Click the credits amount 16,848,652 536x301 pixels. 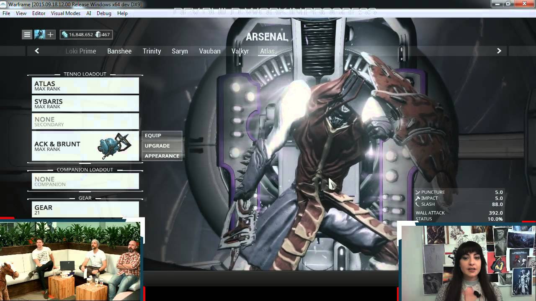point(81,35)
